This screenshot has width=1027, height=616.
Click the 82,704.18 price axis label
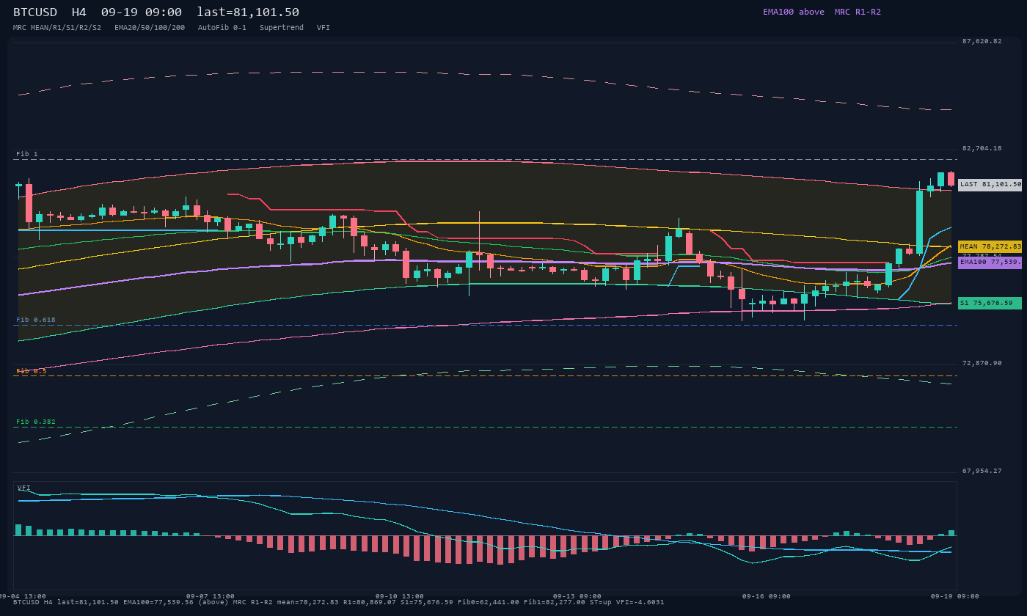coord(982,148)
